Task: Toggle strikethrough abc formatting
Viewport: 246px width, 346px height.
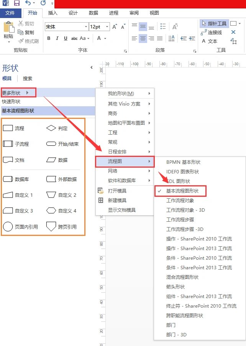Action: click(74, 38)
